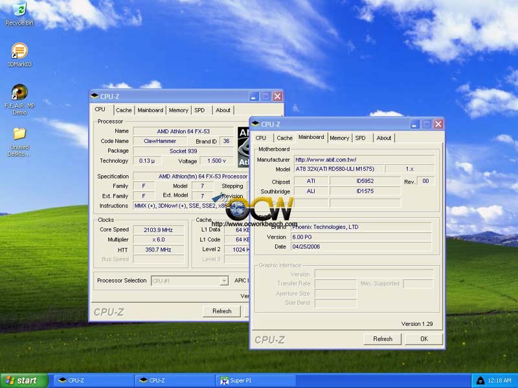Click the taskbar clock showing 12:18 AM
The height and width of the screenshot is (388, 518).
pyautogui.click(x=499, y=381)
